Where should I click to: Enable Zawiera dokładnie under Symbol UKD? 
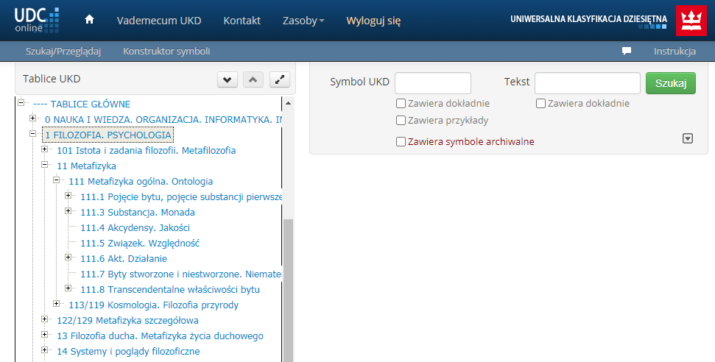point(401,104)
